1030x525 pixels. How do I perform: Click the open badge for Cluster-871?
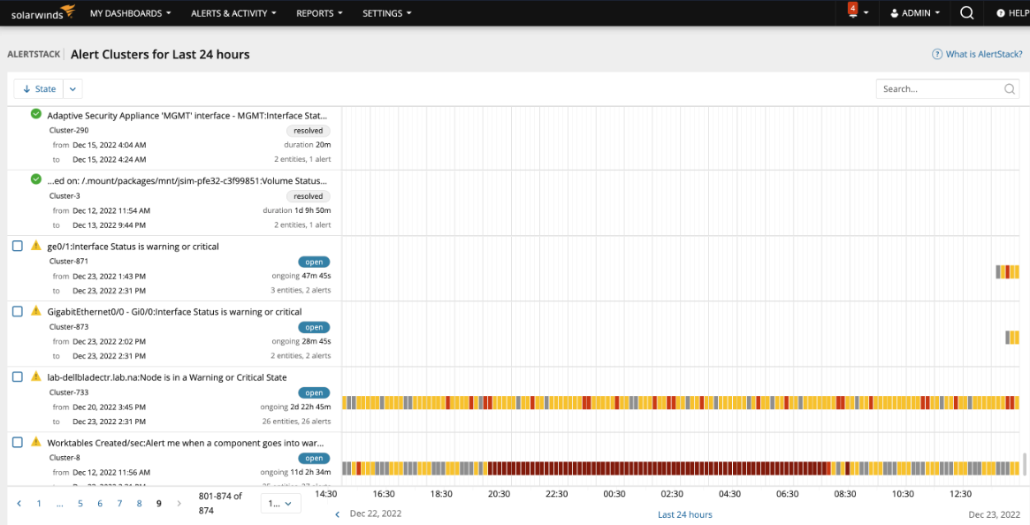(x=314, y=262)
